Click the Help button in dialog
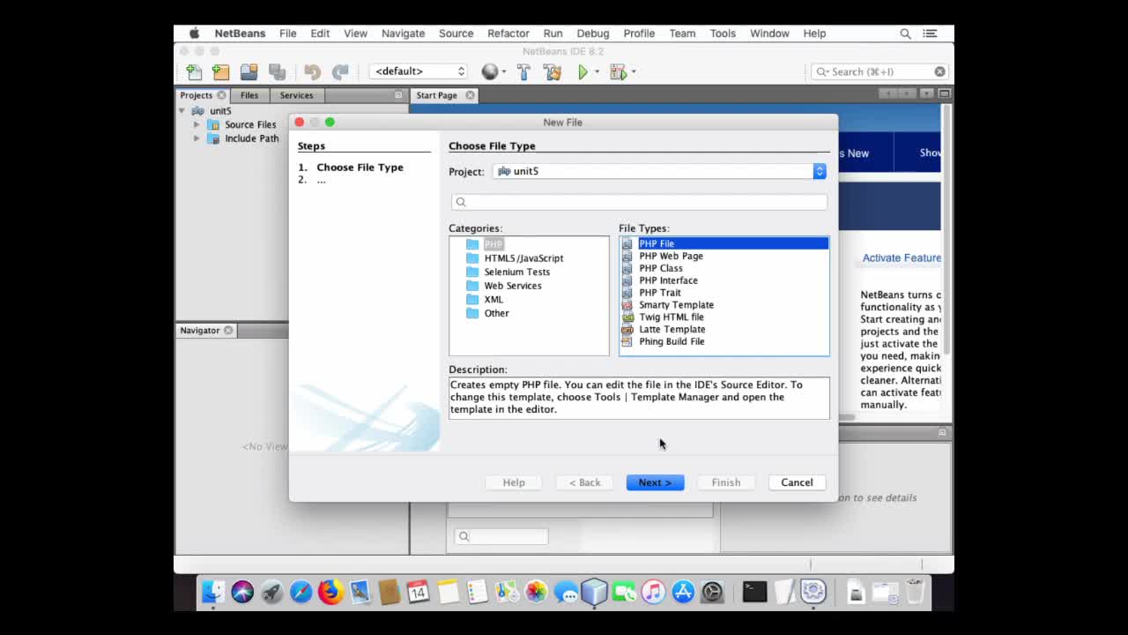The image size is (1128, 635). coord(514,482)
